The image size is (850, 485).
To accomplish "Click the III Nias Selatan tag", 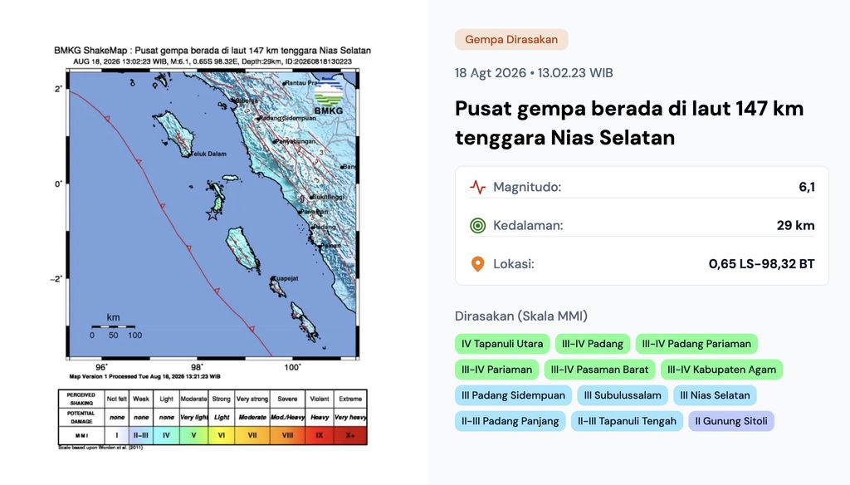I will pos(715,395).
